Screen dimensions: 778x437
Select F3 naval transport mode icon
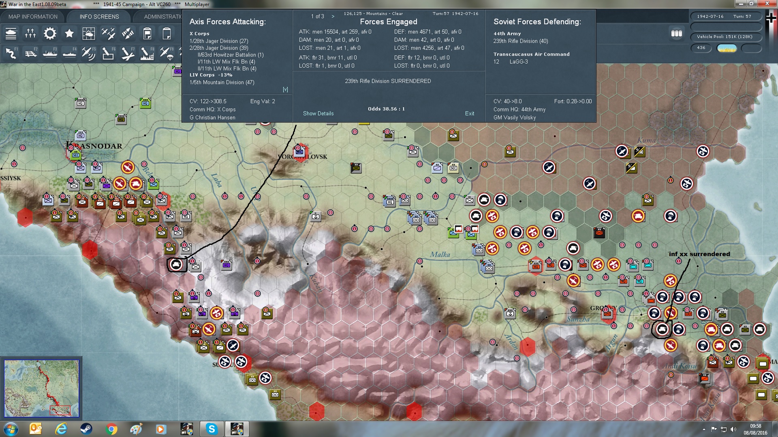tap(50, 53)
